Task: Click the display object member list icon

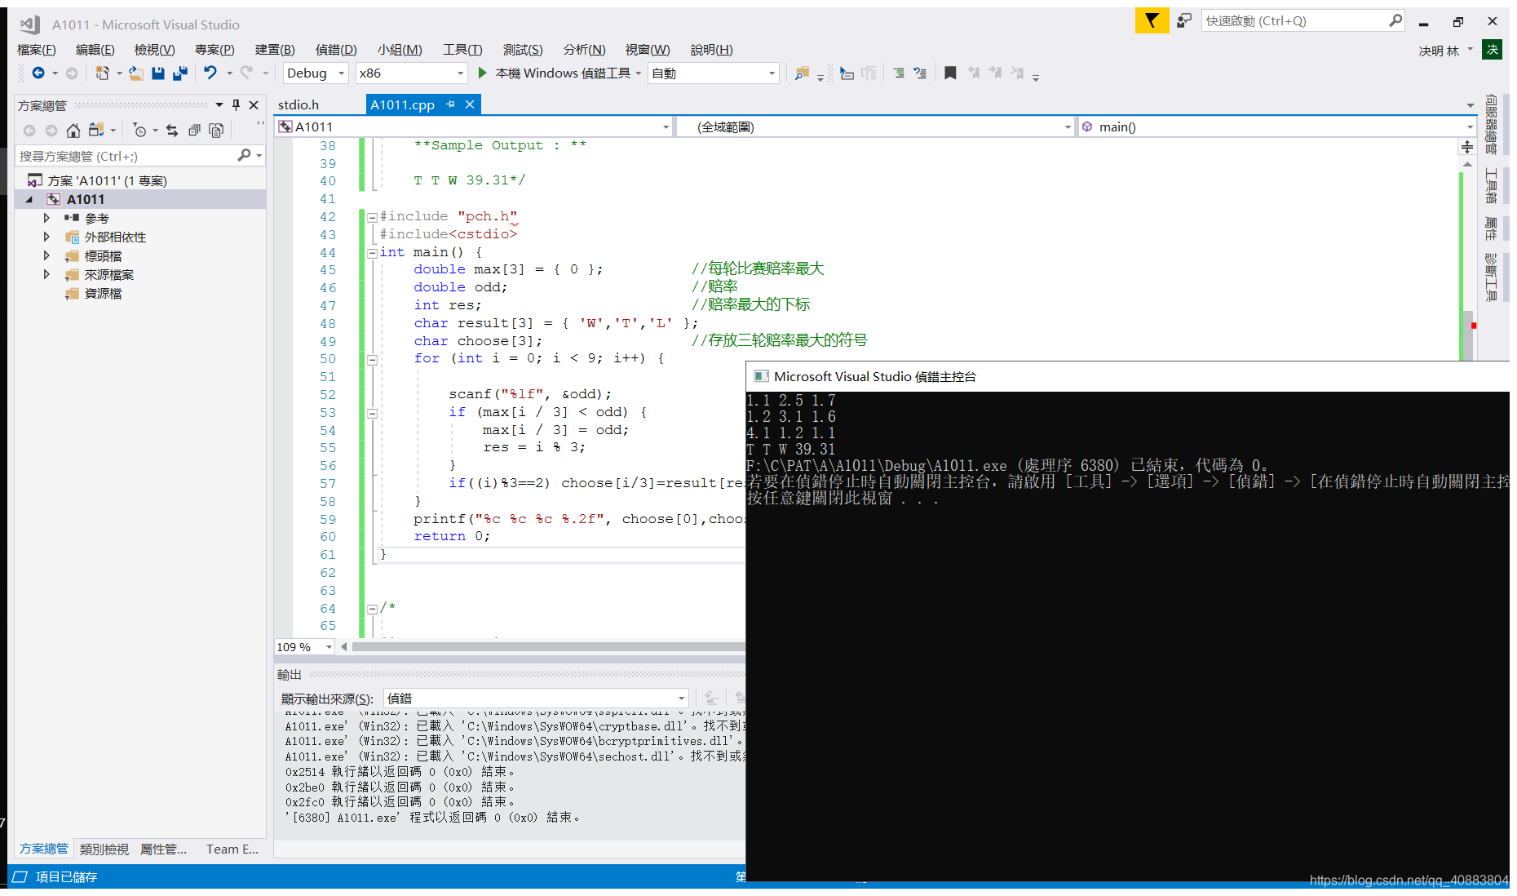Action: tap(847, 73)
